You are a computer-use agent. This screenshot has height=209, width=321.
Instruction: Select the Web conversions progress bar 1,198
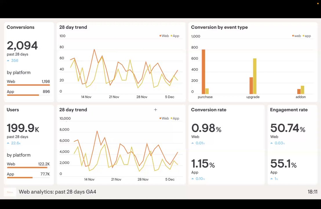coord(28,85)
